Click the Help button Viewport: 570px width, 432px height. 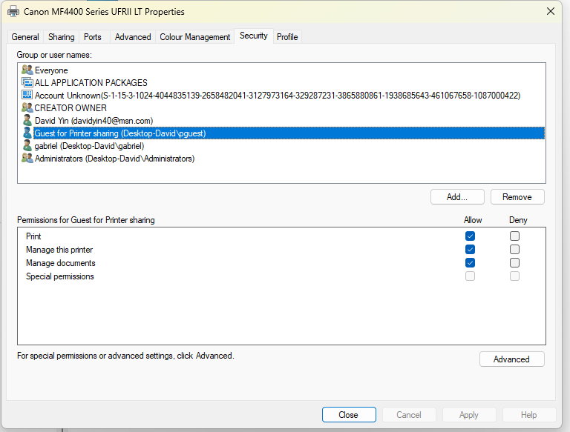(529, 414)
